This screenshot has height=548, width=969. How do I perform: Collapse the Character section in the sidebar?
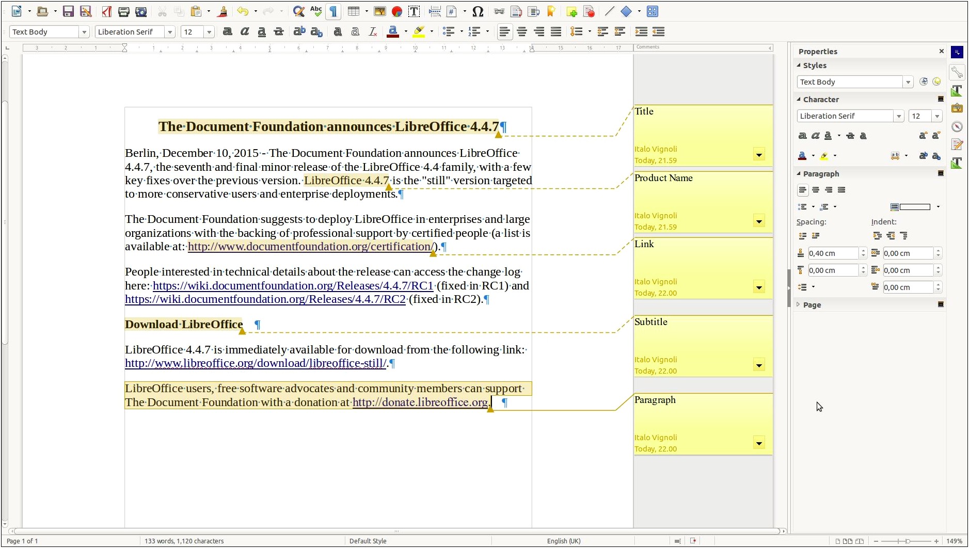[799, 99]
